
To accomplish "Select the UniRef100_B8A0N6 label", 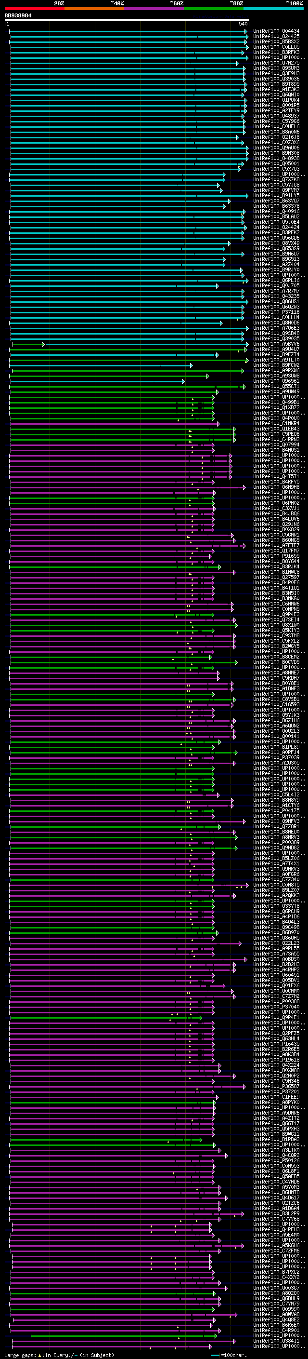I will point(276,132).
